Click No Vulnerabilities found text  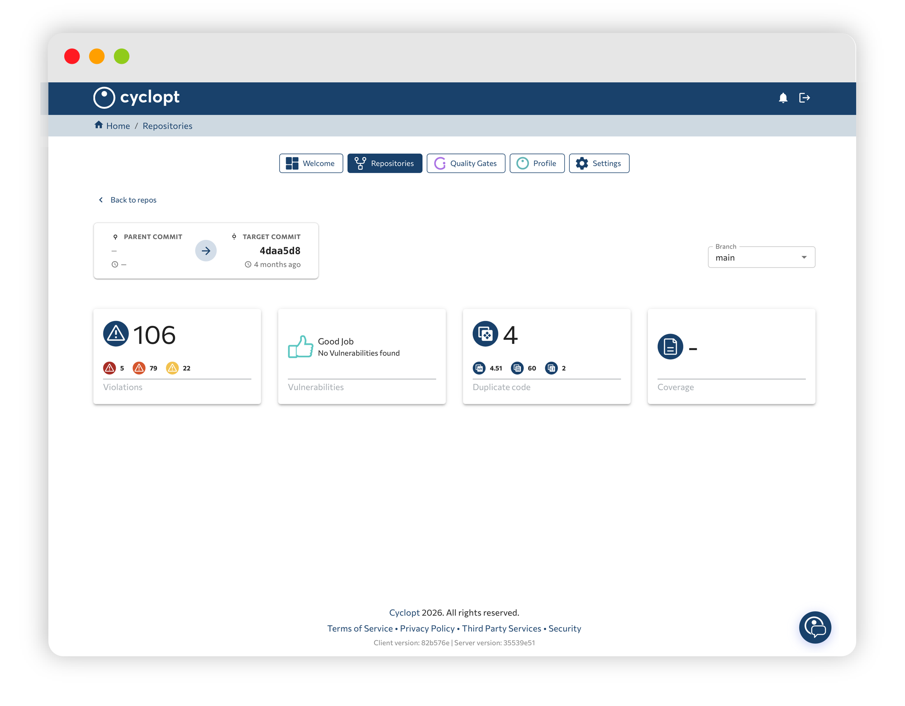click(359, 353)
